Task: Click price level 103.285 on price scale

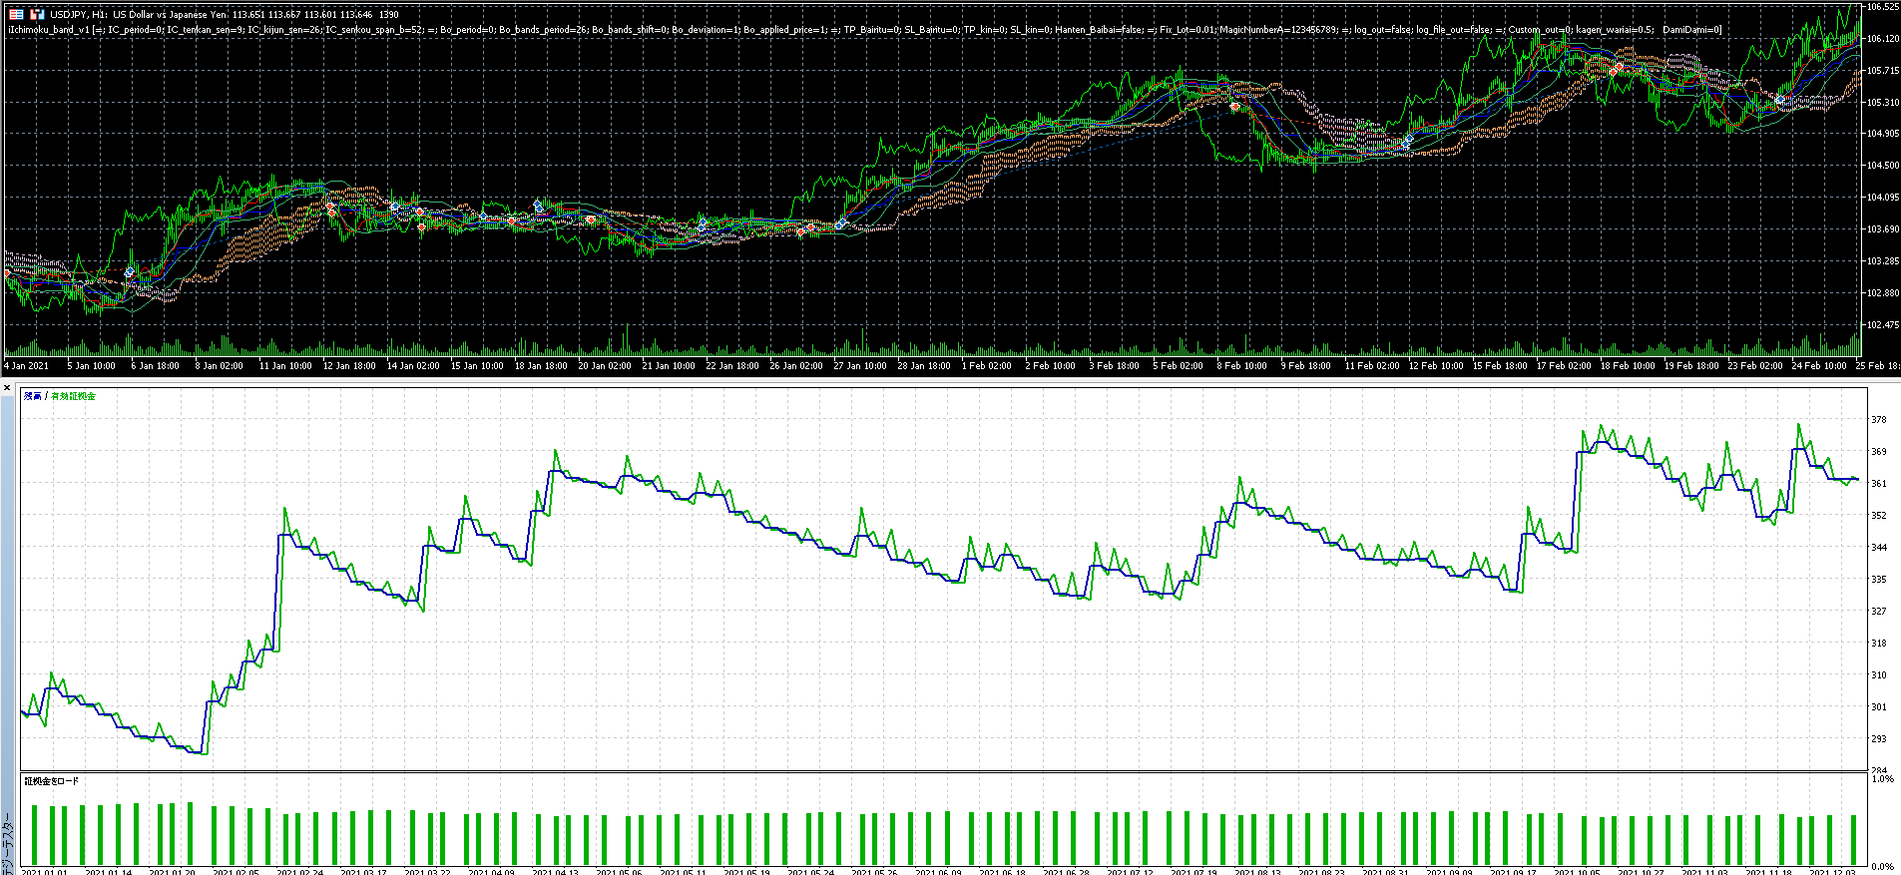Action: (1882, 261)
